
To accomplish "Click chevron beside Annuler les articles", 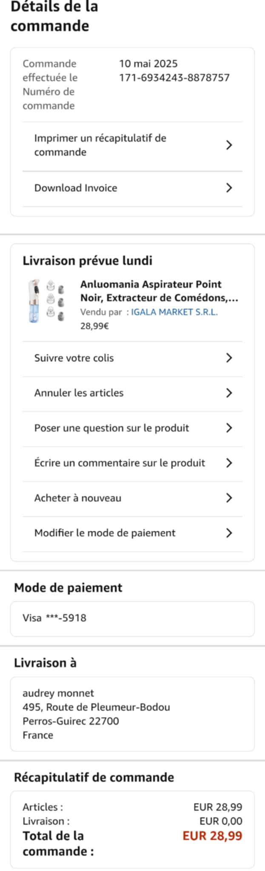I will coord(229,393).
